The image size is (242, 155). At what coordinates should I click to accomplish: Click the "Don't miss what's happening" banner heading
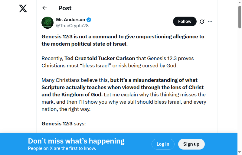(x=76, y=141)
